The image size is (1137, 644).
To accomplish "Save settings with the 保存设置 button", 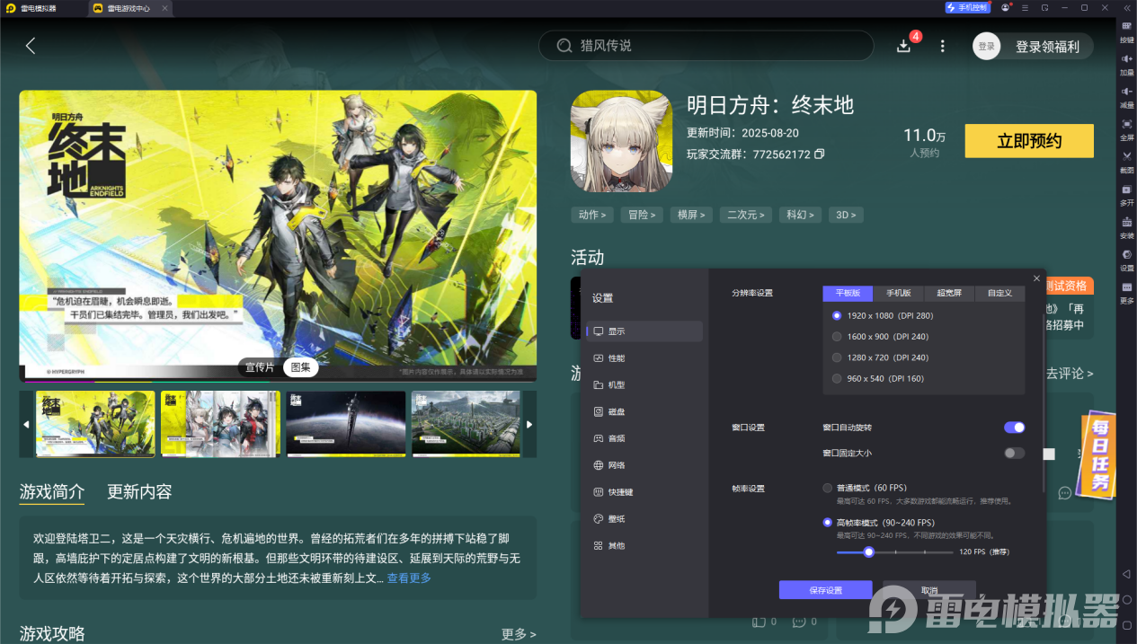I will point(825,589).
